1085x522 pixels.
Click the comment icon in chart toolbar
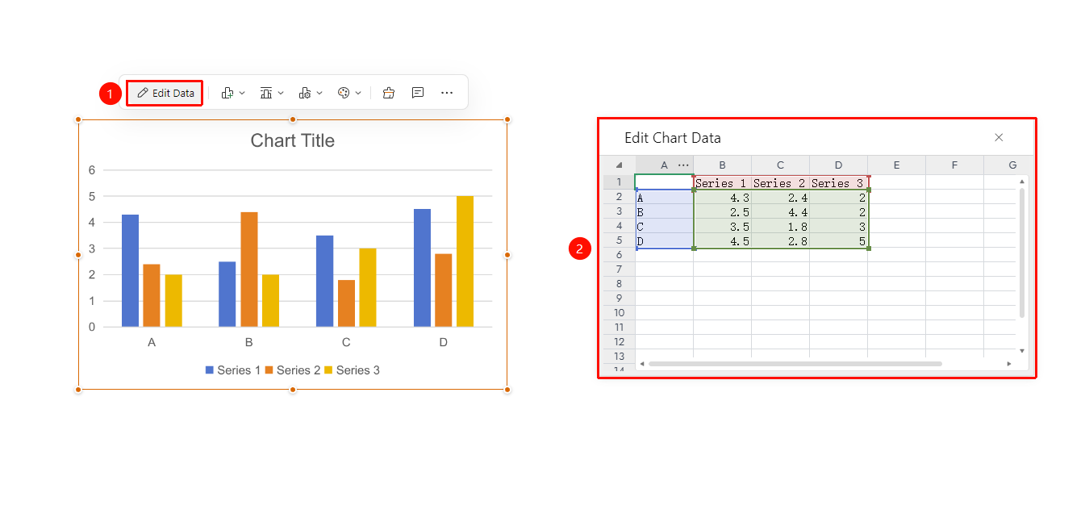(418, 93)
